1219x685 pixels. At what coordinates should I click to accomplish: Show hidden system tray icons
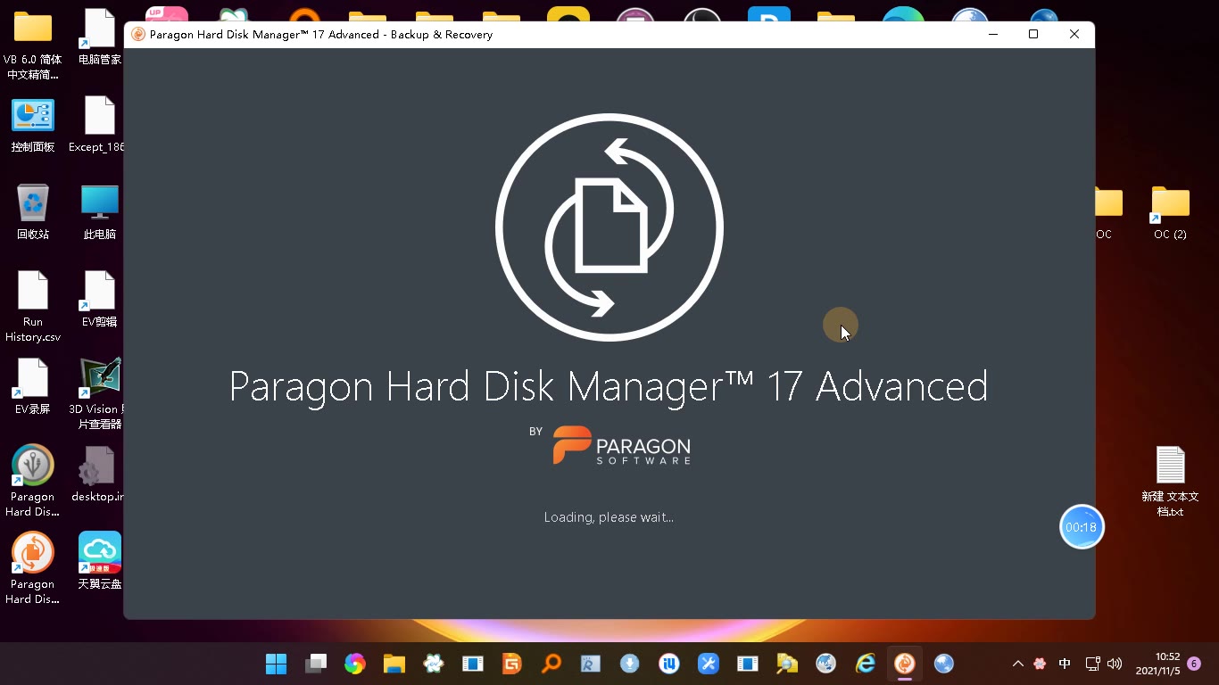tap(1017, 664)
